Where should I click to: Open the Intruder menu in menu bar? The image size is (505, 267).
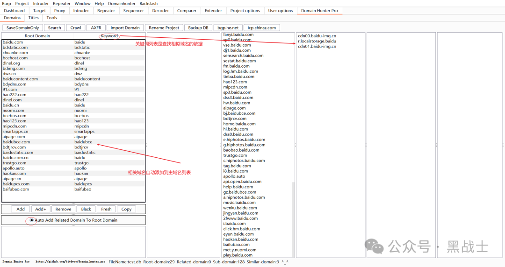(41, 4)
